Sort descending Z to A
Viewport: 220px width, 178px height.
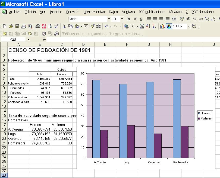(155, 26)
